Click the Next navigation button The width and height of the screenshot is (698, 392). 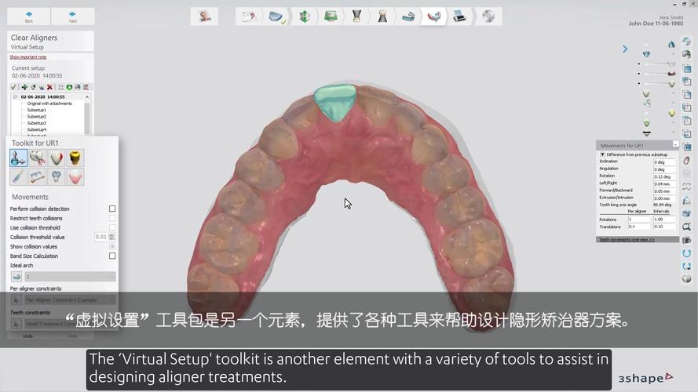pyautogui.click(x=72, y=16)
